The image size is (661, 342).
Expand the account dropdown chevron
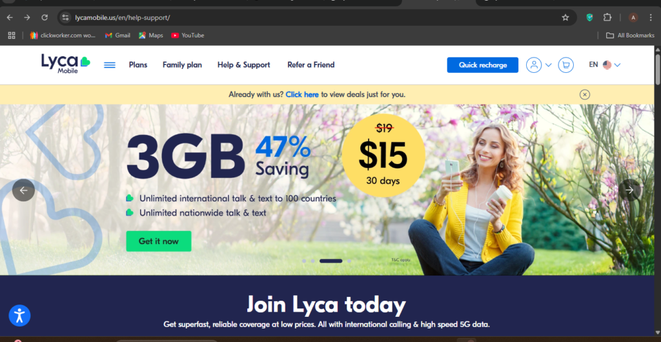coord(549,65)
